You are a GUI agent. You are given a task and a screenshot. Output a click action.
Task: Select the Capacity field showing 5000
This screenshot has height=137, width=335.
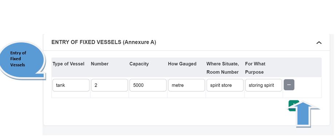point(148,85)
